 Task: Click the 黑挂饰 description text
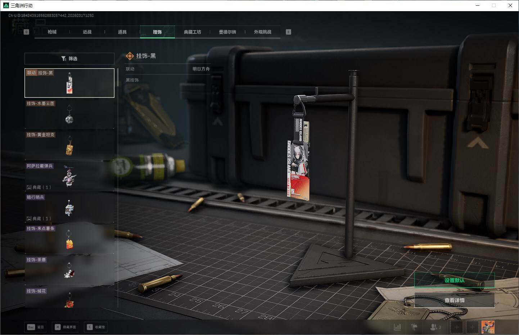(x=132, y=80)
